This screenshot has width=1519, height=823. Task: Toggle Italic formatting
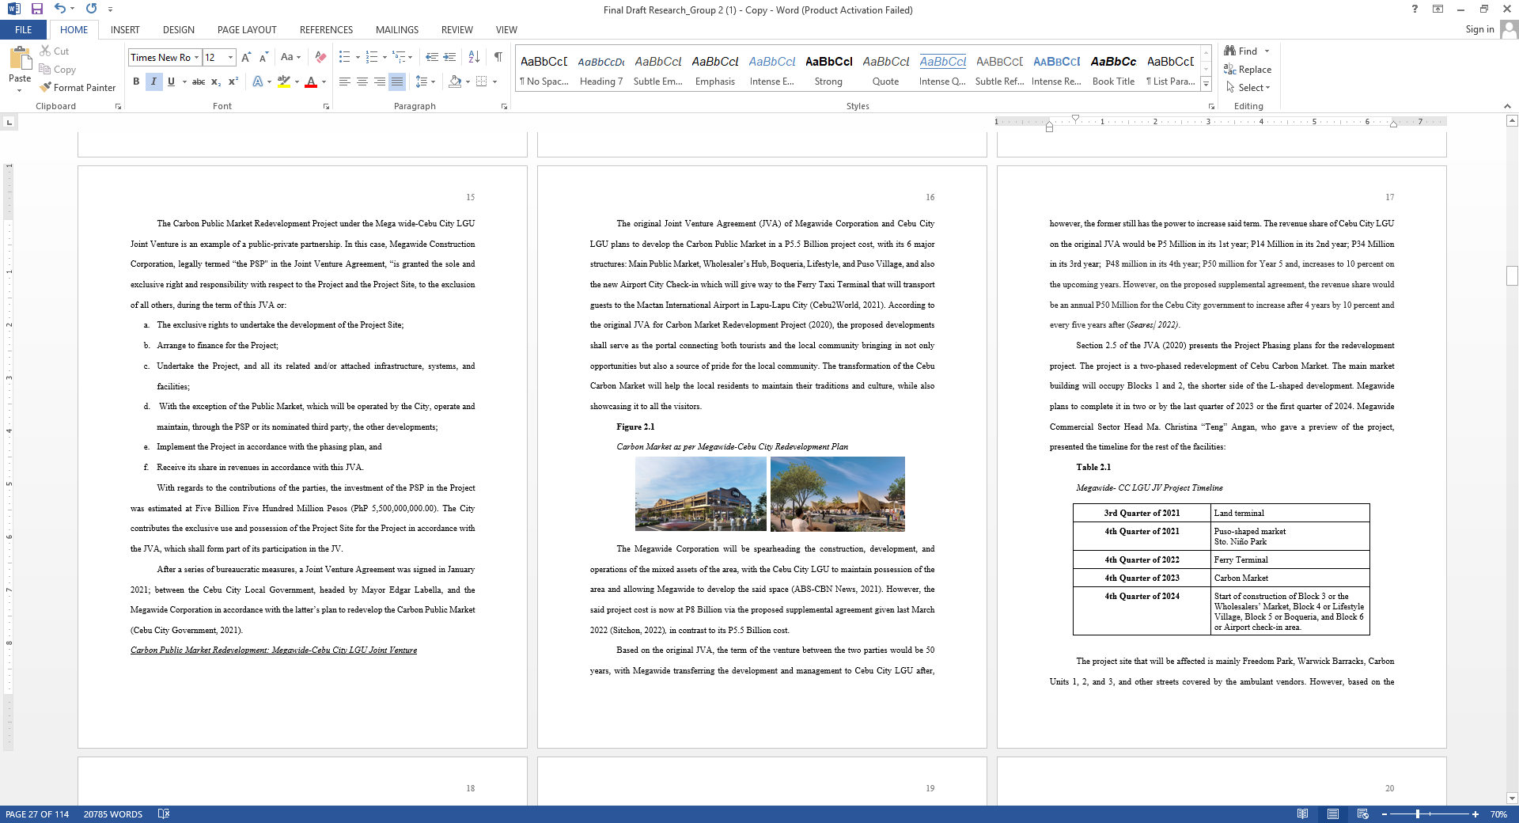click(x=153, y=82)
